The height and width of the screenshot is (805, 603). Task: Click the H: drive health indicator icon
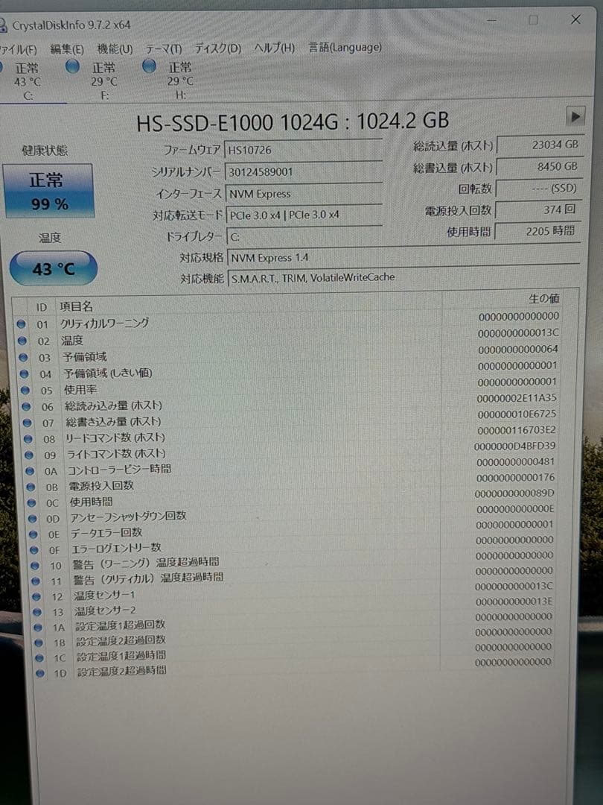pos(148,67)
